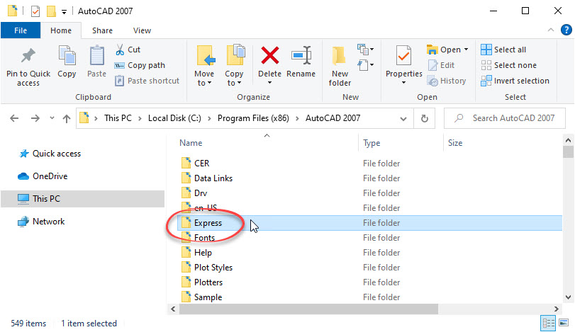Image resolution: width=575 pixels, height=332 pixels.
Task: Click the Cut scissors icon
Action: click(x=120, y=50)
